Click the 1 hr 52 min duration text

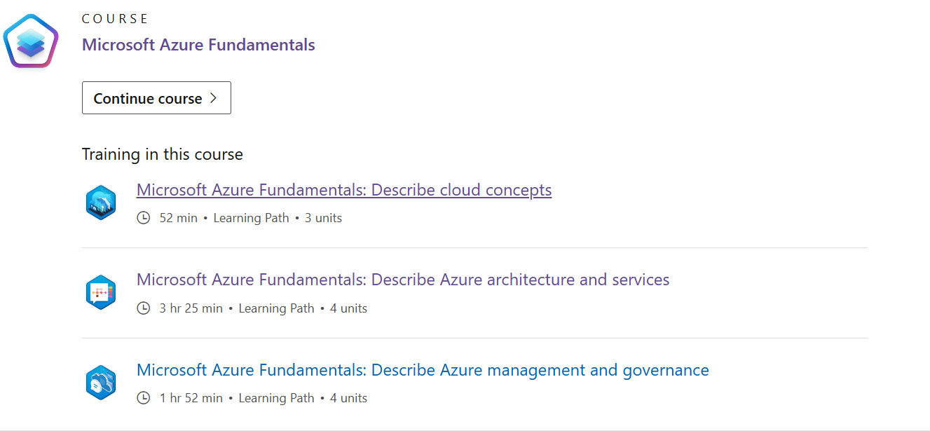[191, 398]
